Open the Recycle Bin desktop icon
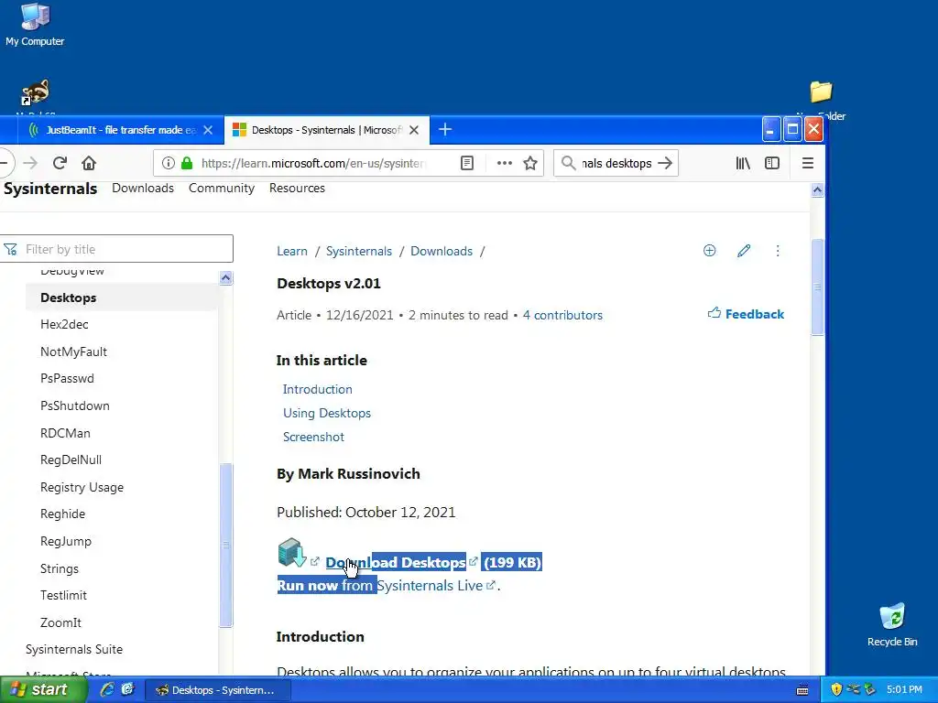 (x=892, y=624)
